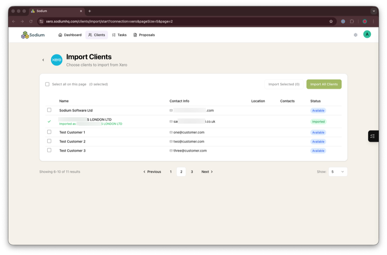Open the settings gear
This screenshot has width=387, height=255.
pyautogui.click(x=355, y=35)
